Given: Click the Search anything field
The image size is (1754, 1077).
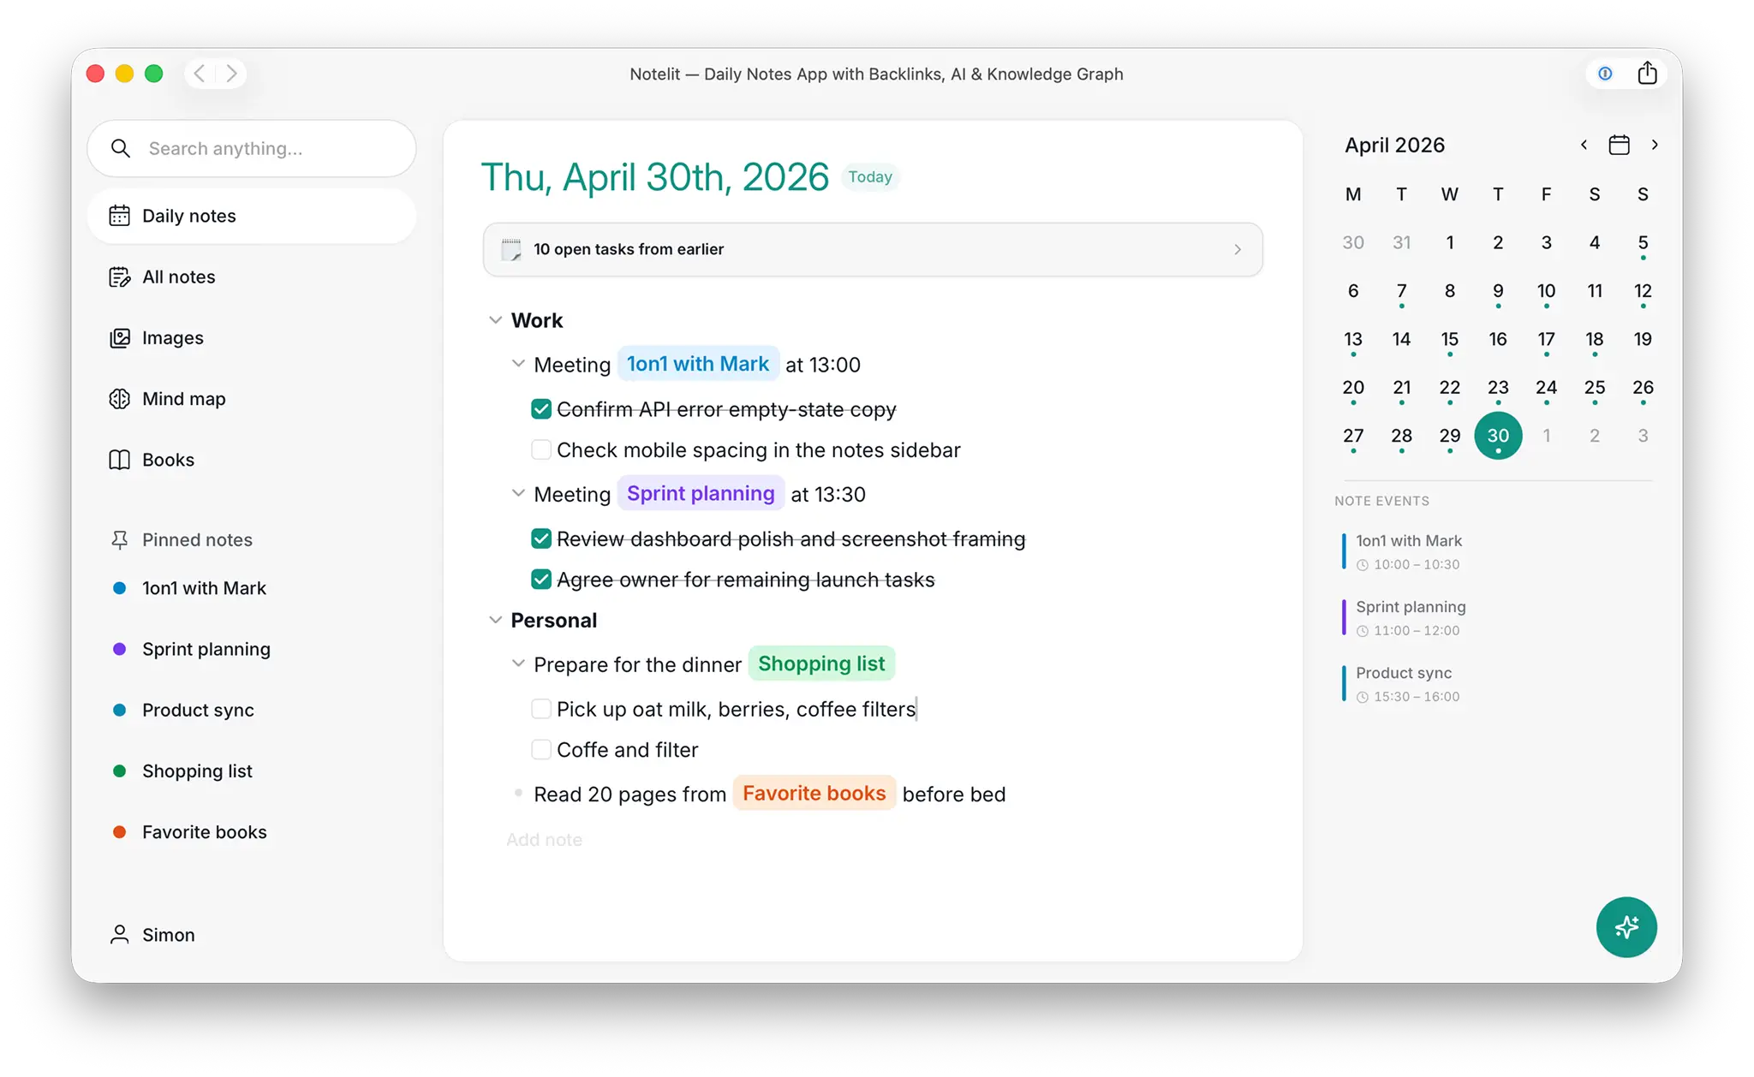Looking at the screenshot, I should 252,148.
